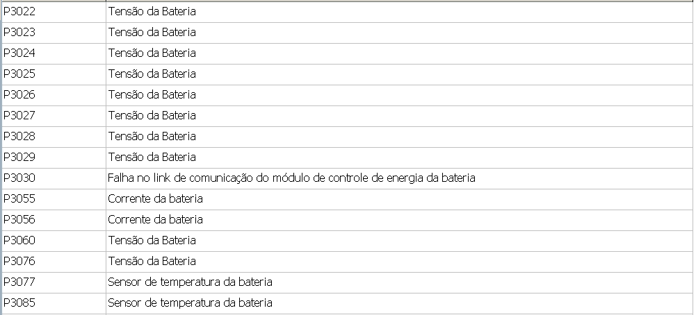The image size is (696, 315).
Task: Click the P3029 code cell
Action: pos(19,157)
